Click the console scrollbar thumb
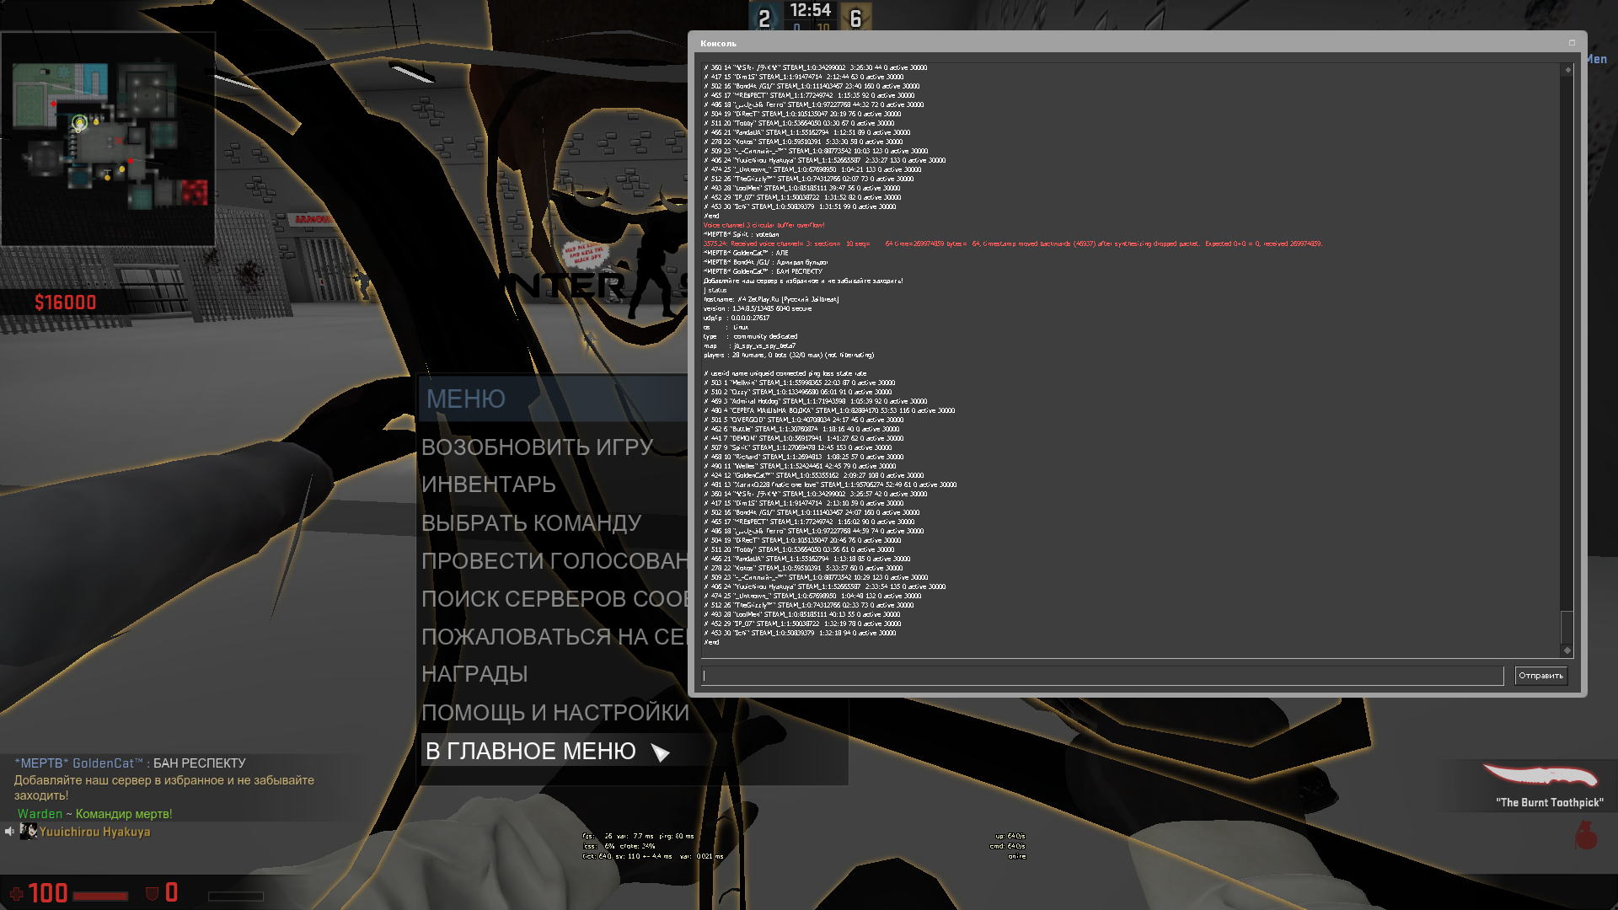Image resolution: width=1618 pixels, height=910 pixels. (1567, 626)
